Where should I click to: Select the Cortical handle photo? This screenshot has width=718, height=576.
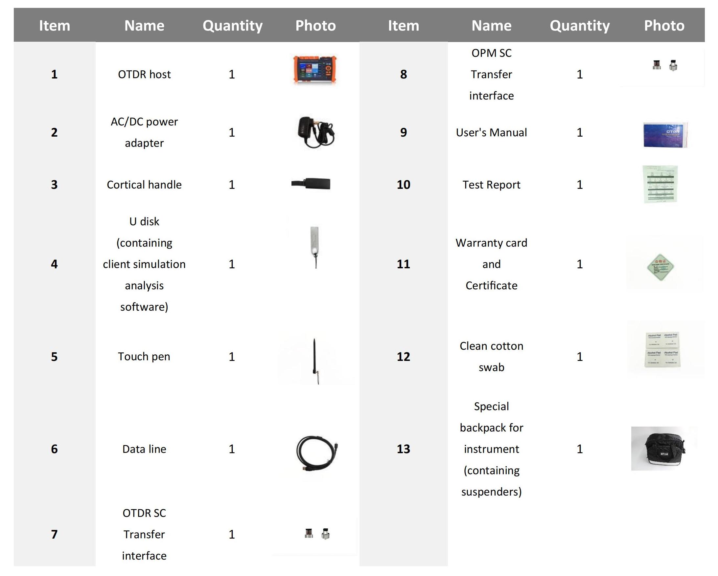tap(311, 184)
